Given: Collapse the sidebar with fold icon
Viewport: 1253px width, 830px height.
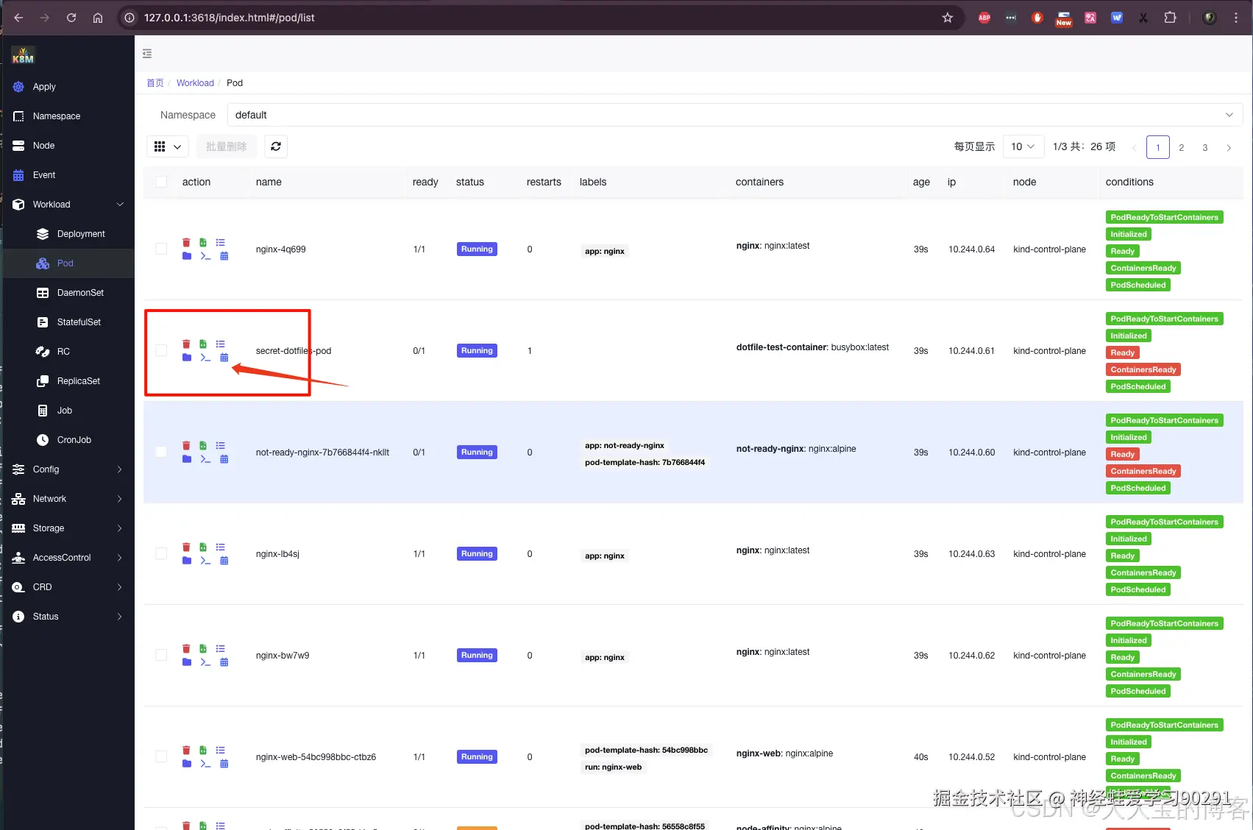Looking at the screenshot, I should pos(147,54).
